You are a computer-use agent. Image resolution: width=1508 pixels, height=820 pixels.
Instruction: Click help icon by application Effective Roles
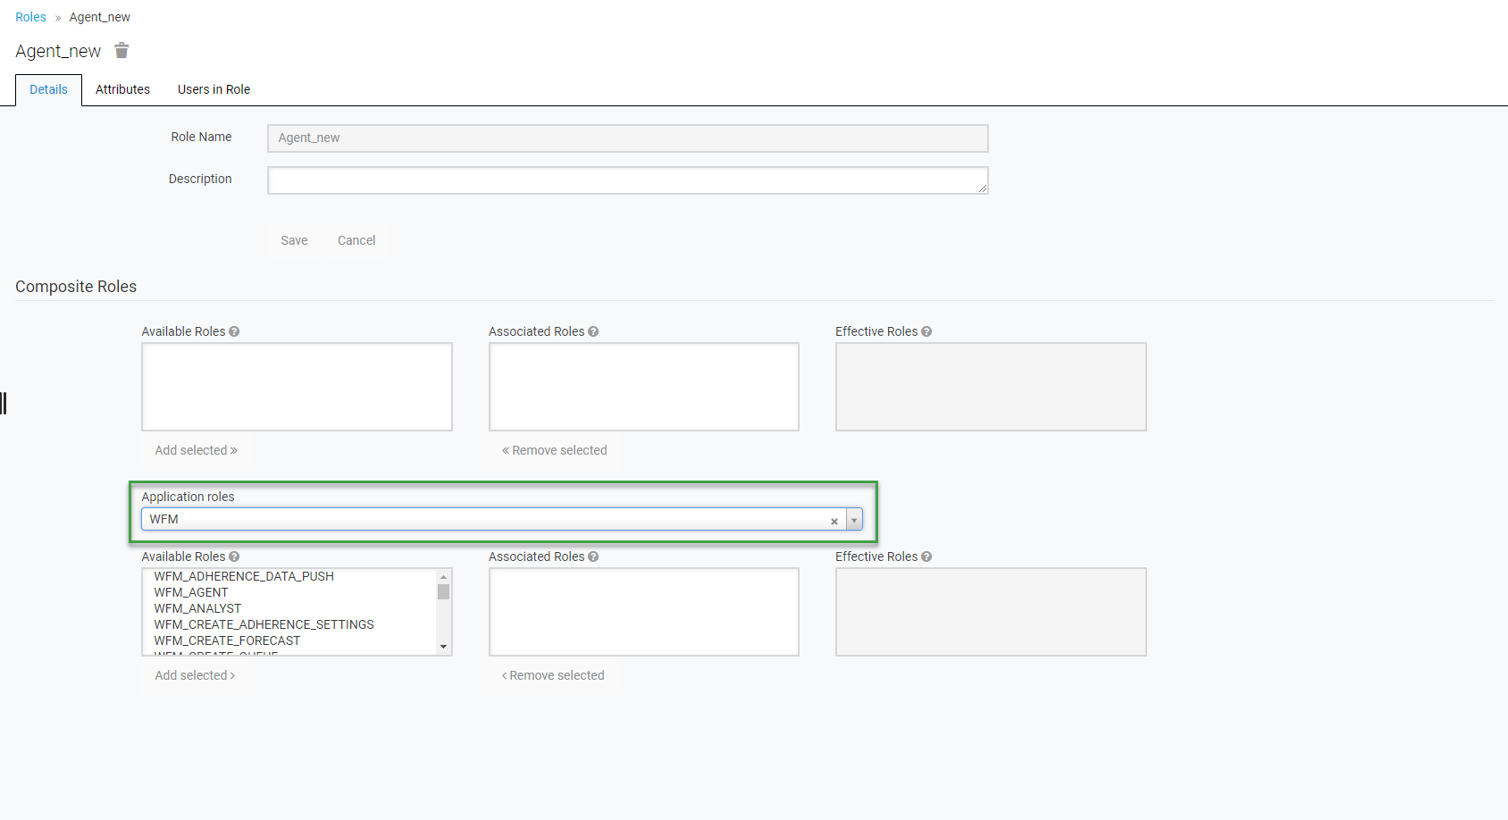pyautogui.click(x=926, y=556)
